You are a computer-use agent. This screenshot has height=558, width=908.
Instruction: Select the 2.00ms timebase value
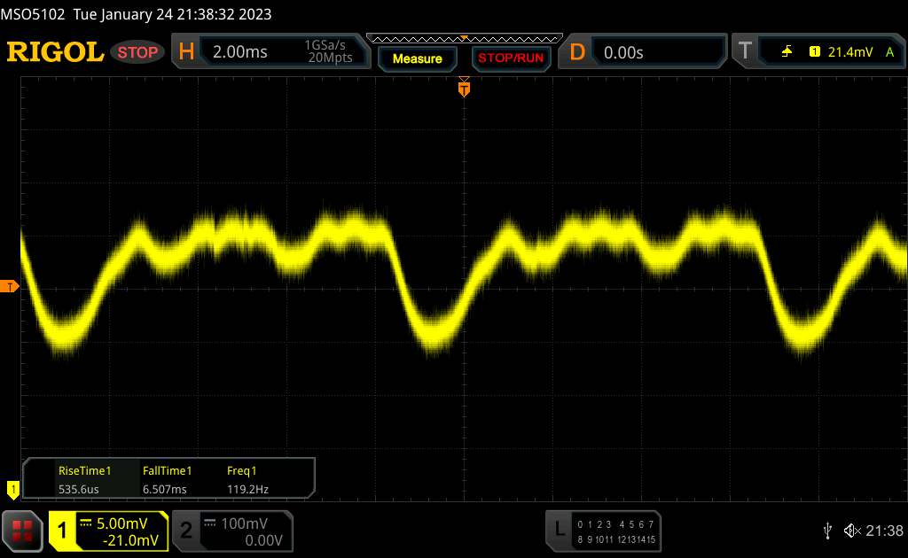pyautogui.click(x=239, y=52)
